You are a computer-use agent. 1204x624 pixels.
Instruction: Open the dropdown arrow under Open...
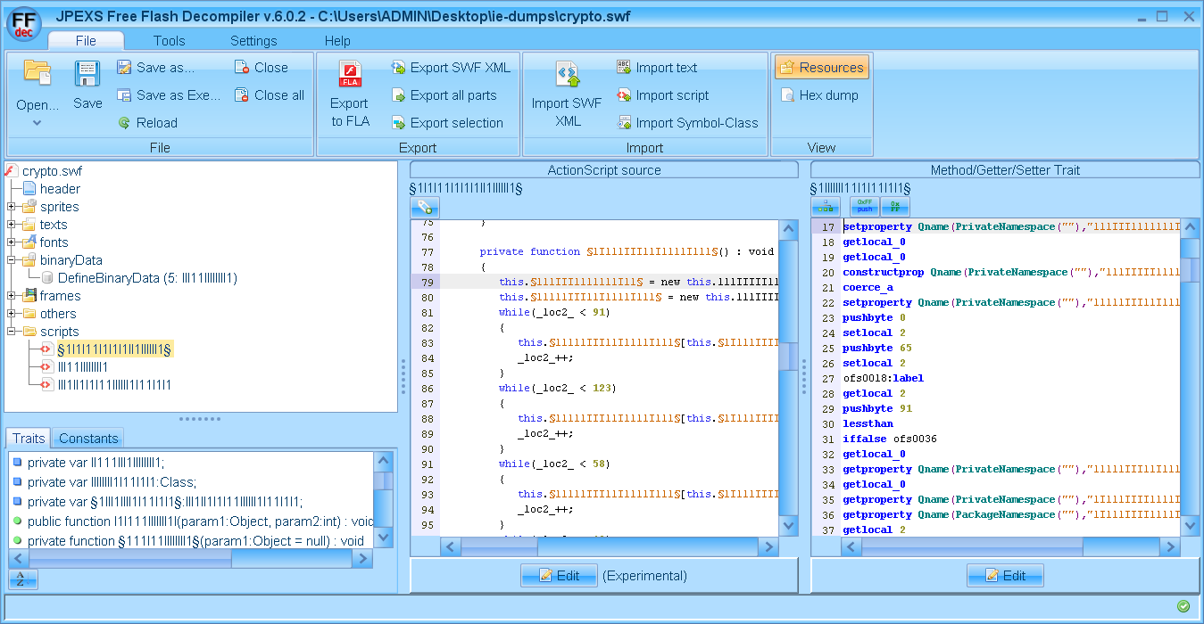(37, 123)
